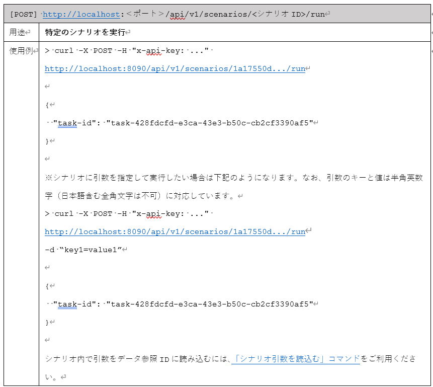Open the http://localhost link in the header row
The image size is (433, 387).
(81, 14)
